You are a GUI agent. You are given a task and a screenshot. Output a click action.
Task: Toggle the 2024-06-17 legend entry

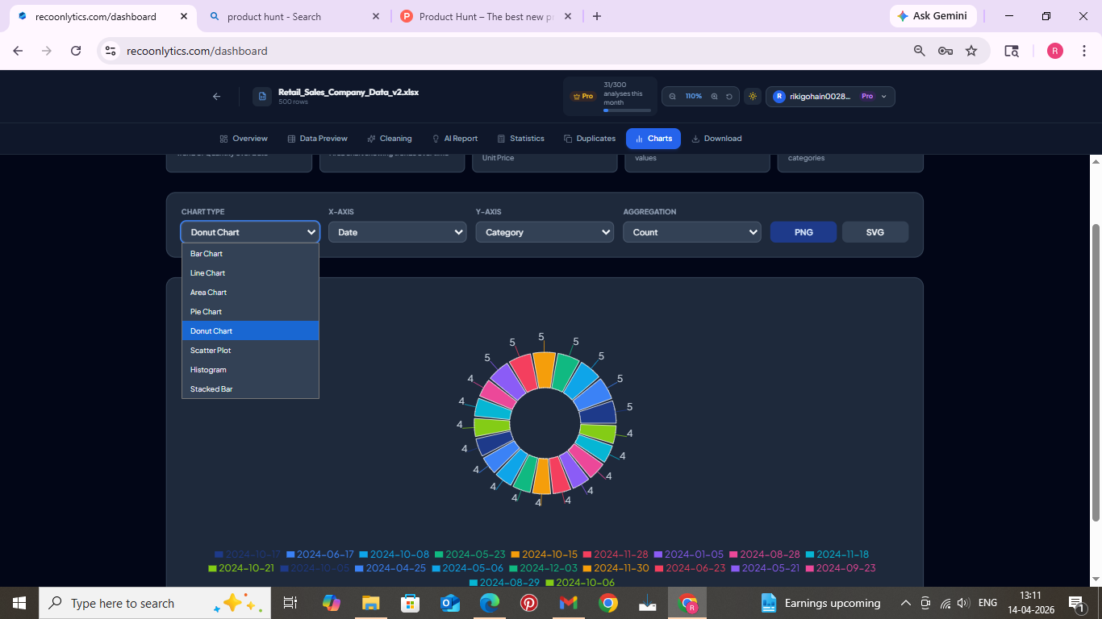[x=320, y=555]
